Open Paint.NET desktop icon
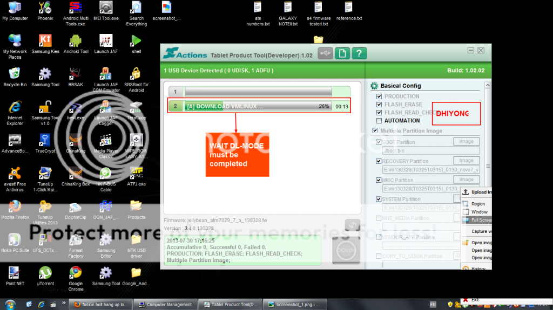This screenshot has height=310, width=553. point(15,276)
